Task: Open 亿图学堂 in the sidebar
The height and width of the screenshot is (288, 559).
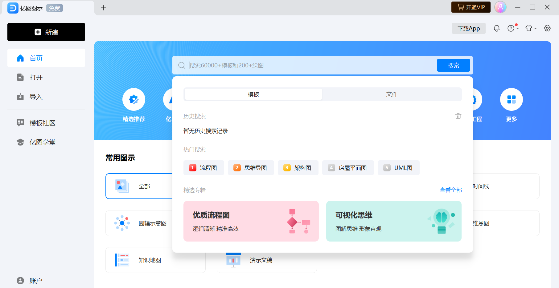Action: 42,142
